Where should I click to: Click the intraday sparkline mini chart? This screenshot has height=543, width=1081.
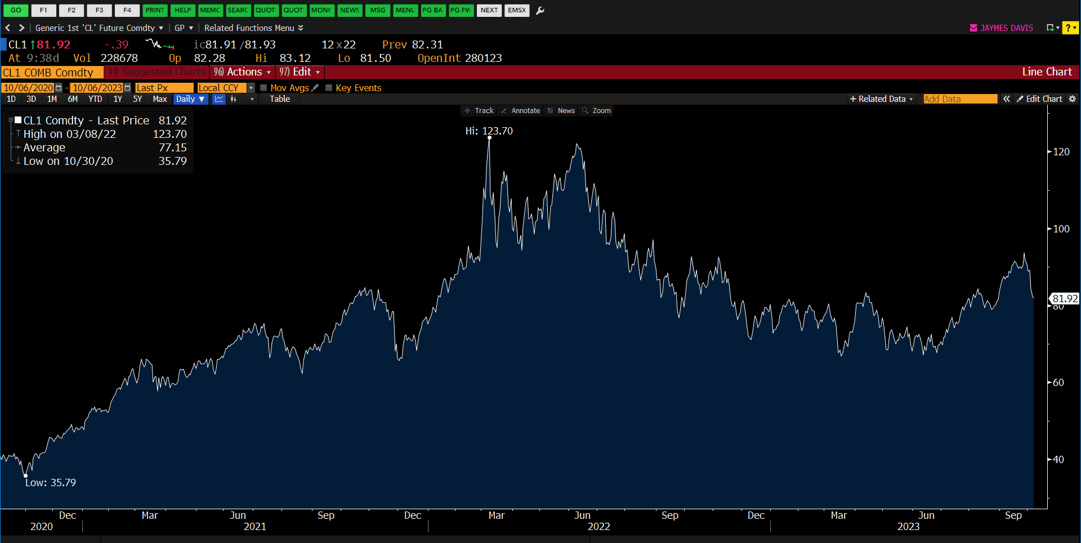(160, 44)
